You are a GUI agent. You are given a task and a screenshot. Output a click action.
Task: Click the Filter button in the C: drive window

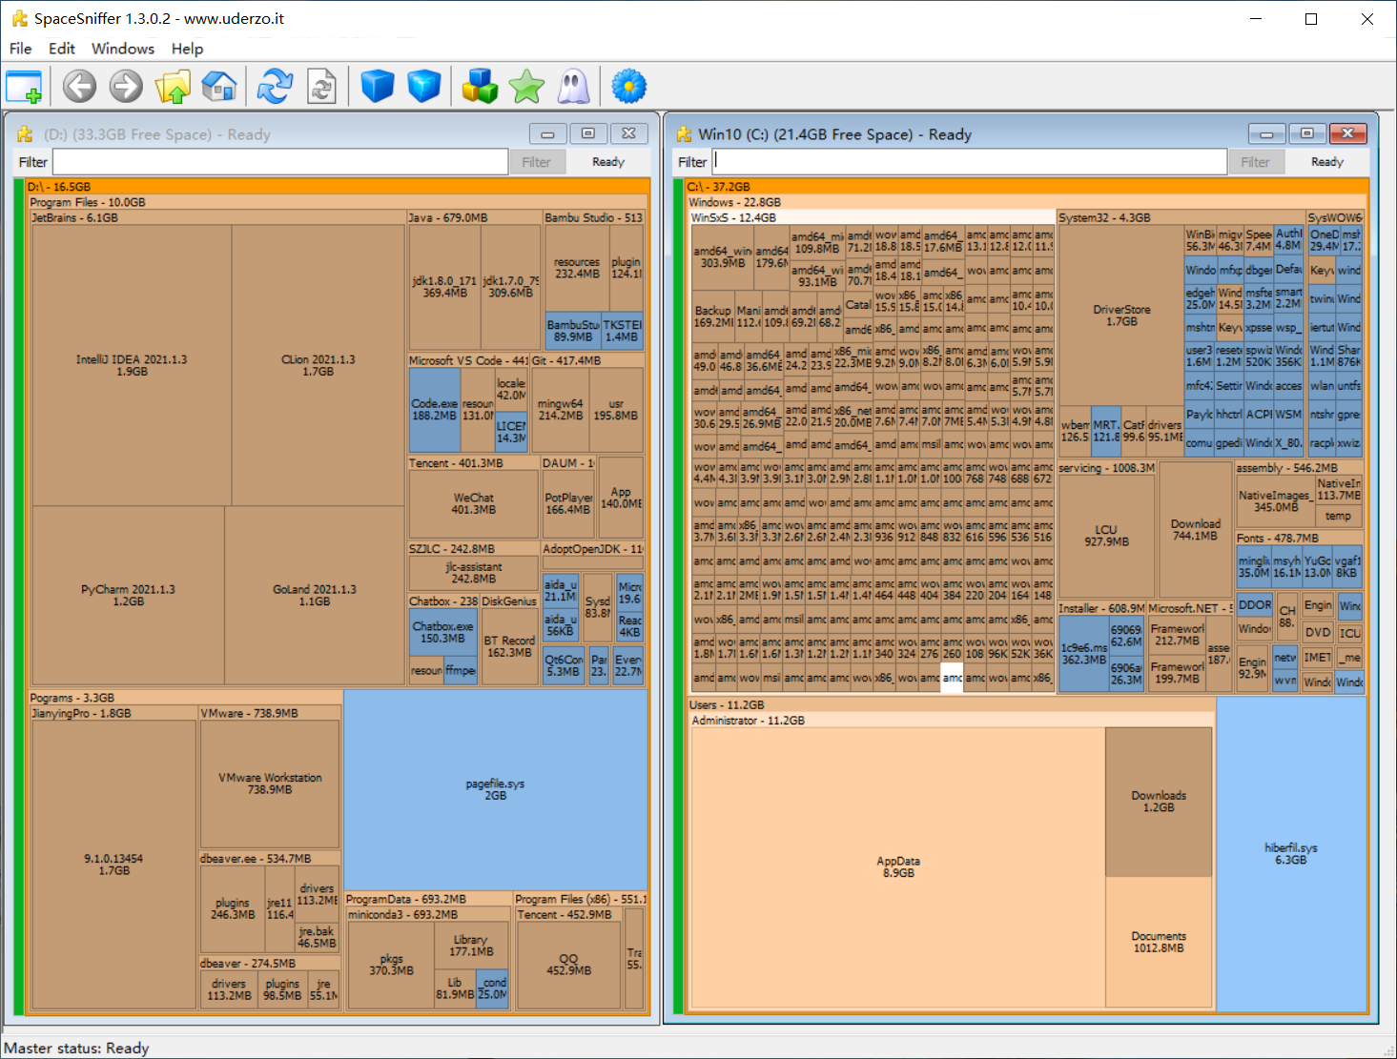(1254, 162)
